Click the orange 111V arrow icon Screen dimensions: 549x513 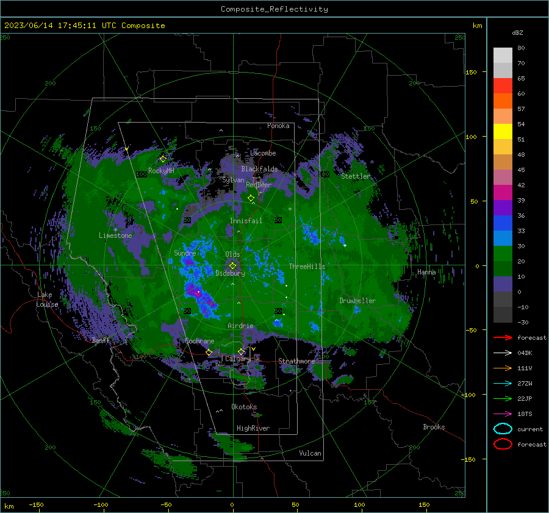click(x=503, y=368)
